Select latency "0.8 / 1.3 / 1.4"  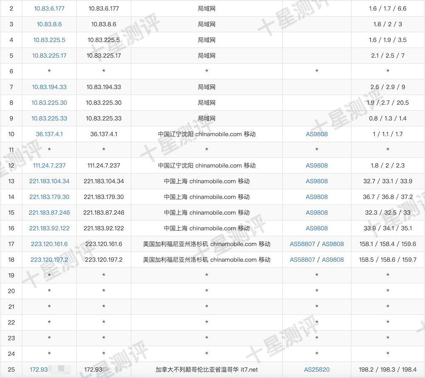(388, 118)
